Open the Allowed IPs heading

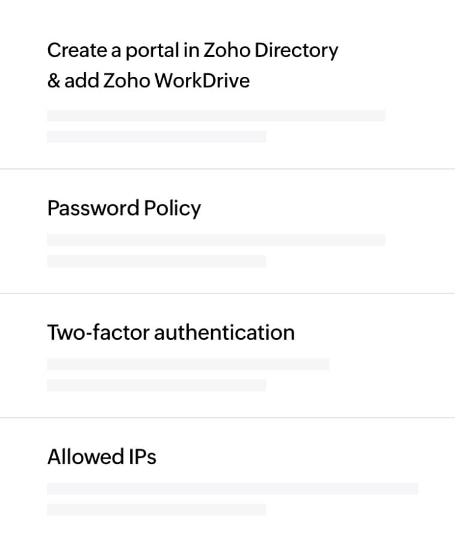(102, 457)
